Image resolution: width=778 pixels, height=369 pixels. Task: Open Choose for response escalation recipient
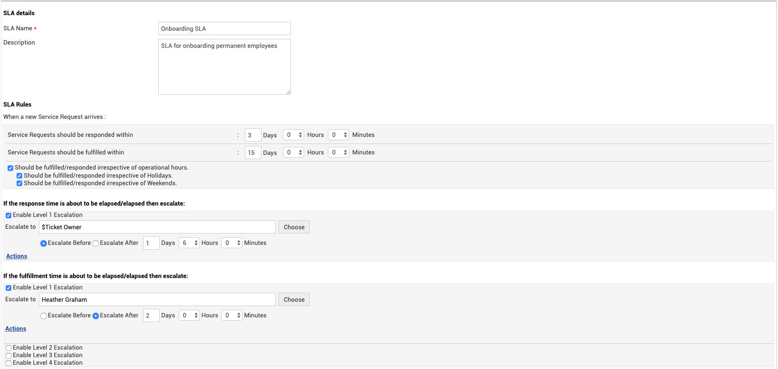coord(294,226)
